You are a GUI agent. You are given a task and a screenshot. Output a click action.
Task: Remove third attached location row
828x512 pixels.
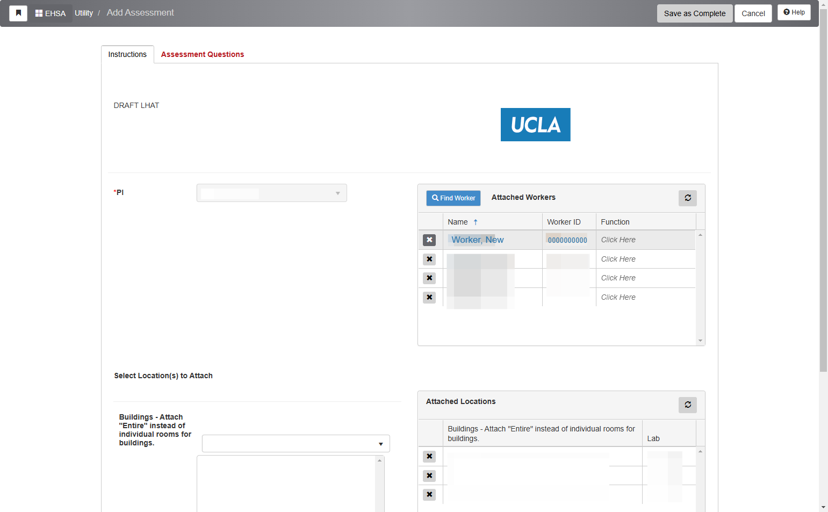[429, 495]
